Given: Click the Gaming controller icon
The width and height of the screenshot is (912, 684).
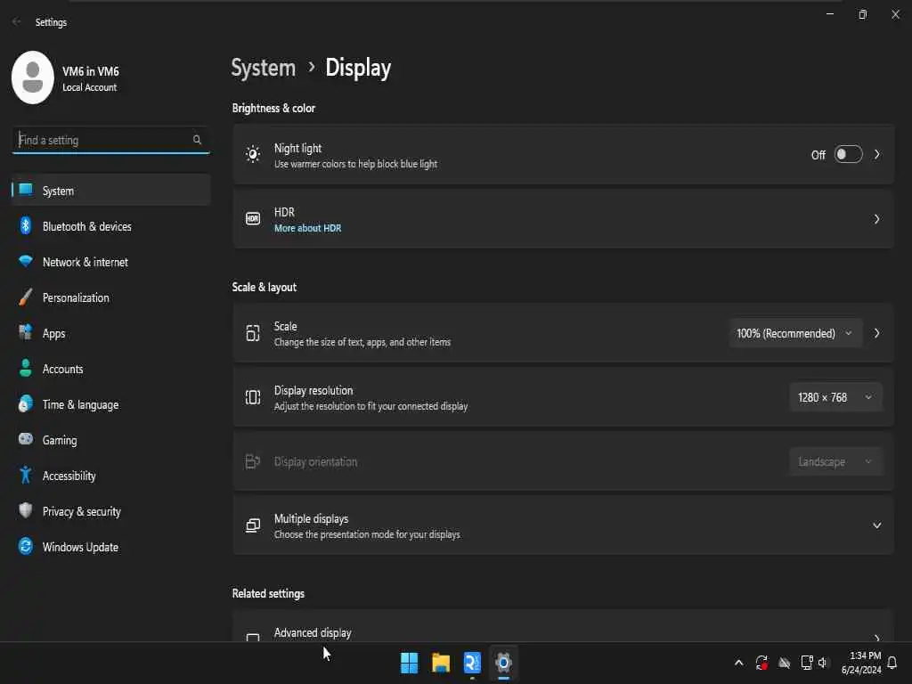Looking at the screenshot, I should pyautogui.click(x=26, y=439).
